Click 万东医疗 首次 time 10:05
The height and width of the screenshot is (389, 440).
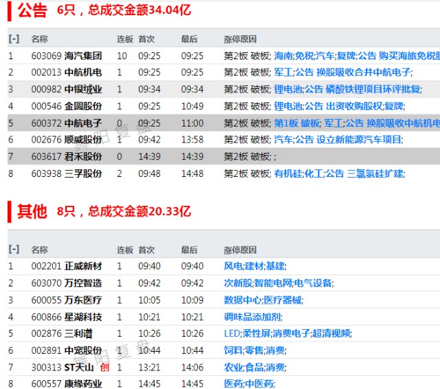pos(149,300)
